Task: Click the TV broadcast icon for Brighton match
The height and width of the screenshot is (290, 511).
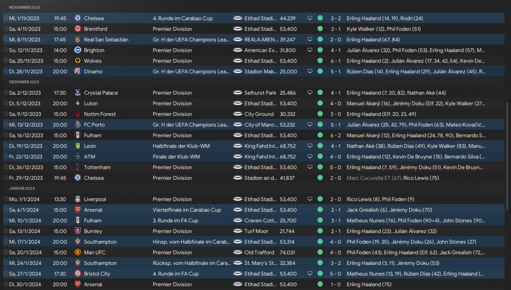Action: tap(310, 50)
